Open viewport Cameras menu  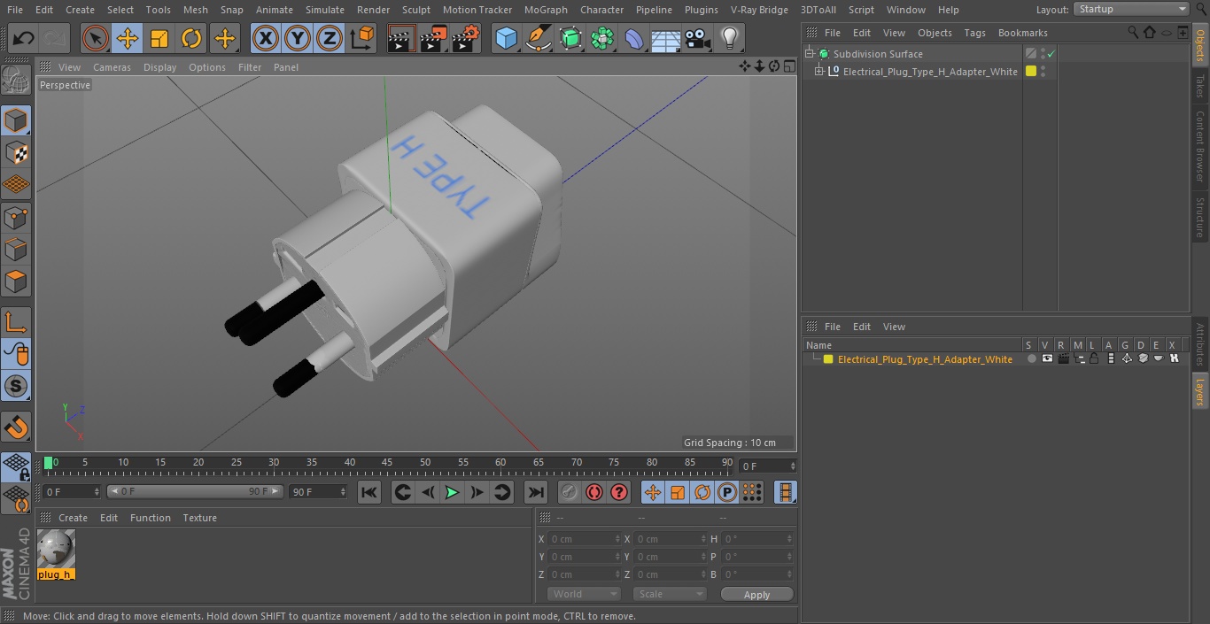112,67
